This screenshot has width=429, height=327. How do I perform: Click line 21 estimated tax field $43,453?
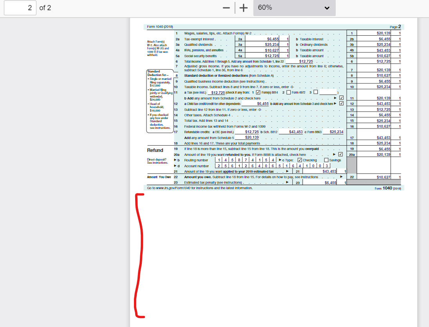320,172
